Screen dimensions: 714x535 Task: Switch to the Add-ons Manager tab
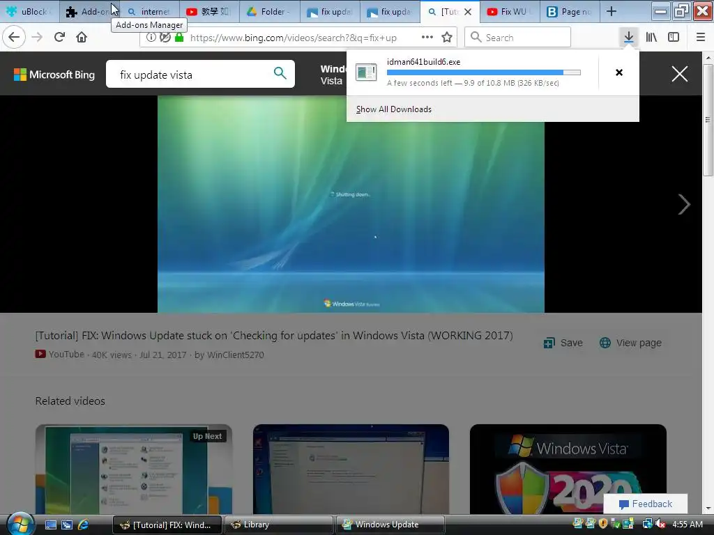pyautogui.click(x=89, y=11)
